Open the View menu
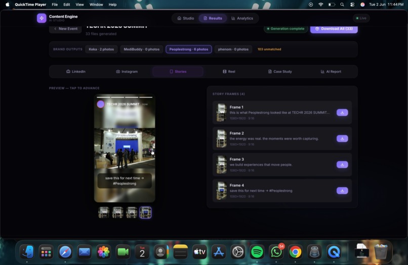 (79, 5)
